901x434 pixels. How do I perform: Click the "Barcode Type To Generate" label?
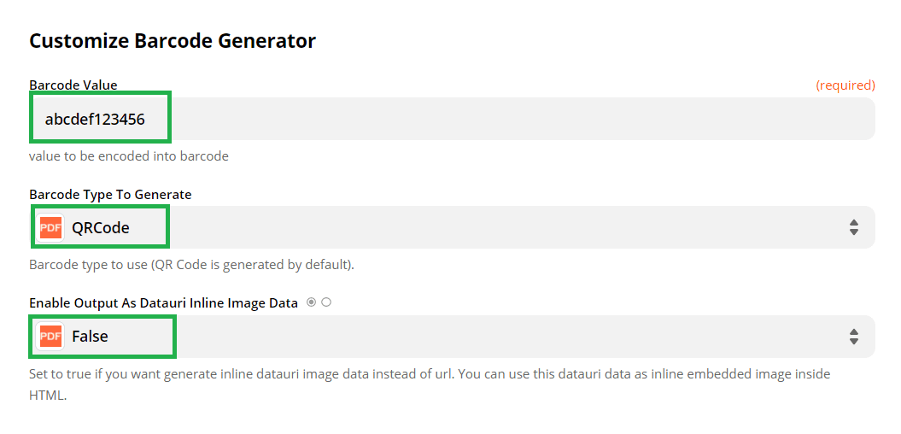tap(110, 195)
